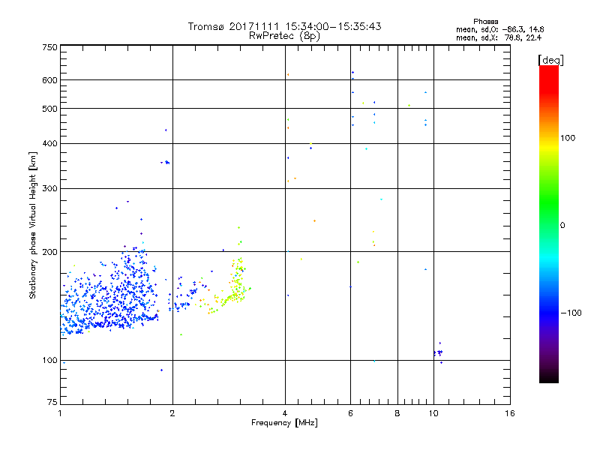600x450 pixels.
Task: Click the y-axis tick label '200'
Action: (x=49, y=252)
